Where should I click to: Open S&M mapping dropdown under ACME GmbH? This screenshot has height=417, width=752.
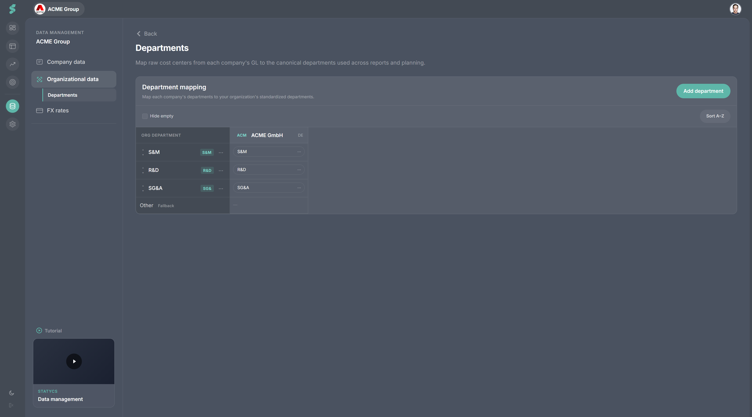click(269, 152)
